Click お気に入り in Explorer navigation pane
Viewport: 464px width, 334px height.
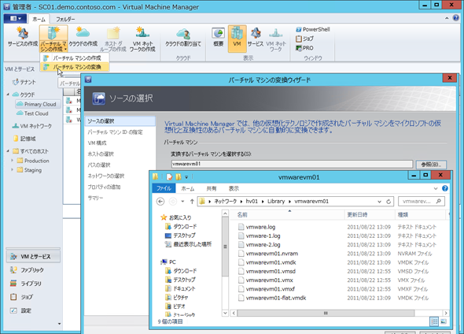click(x=180, y=217)
